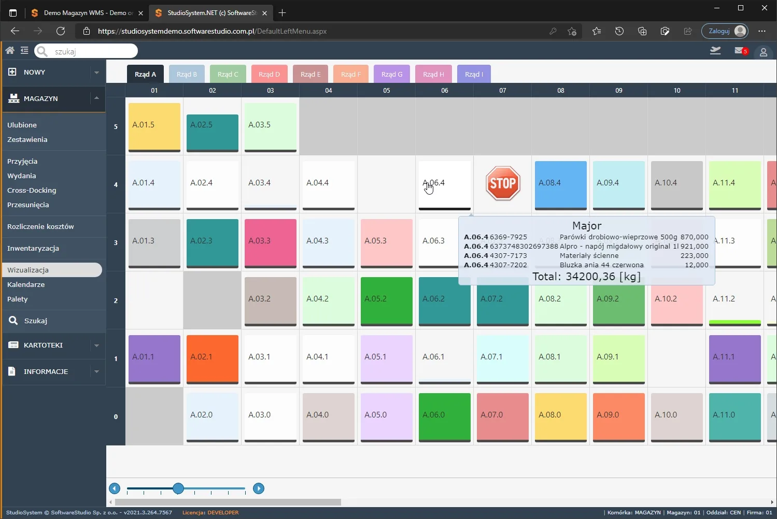The image size is (777, 519).
Task: Refresh the browser page
Action: click(x=61, y=31)
